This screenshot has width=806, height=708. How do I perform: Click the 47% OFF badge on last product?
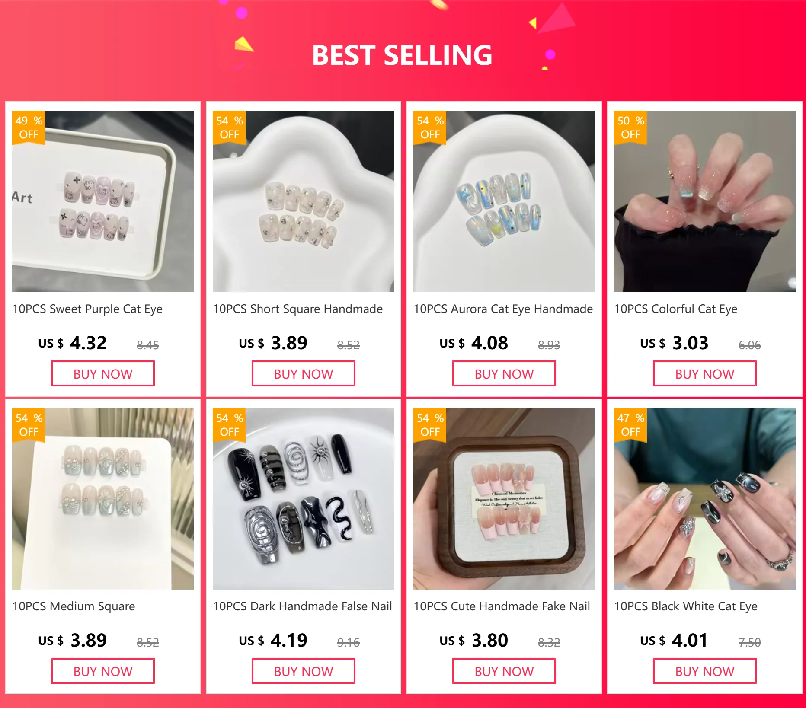(630, 425)
